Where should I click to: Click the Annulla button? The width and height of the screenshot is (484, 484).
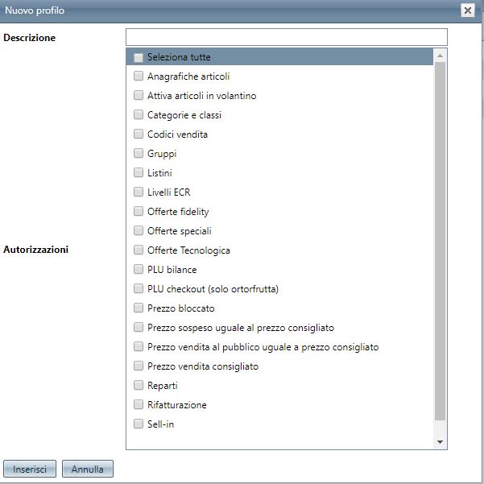(x=87, y=469)
